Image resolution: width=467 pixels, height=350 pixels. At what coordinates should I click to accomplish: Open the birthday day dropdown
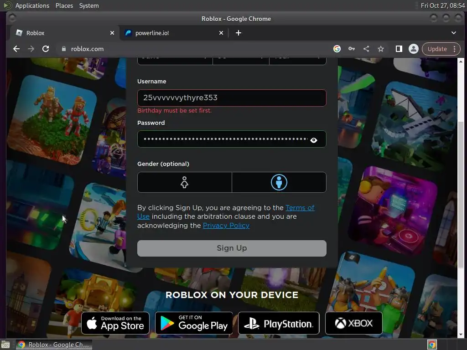241,61
